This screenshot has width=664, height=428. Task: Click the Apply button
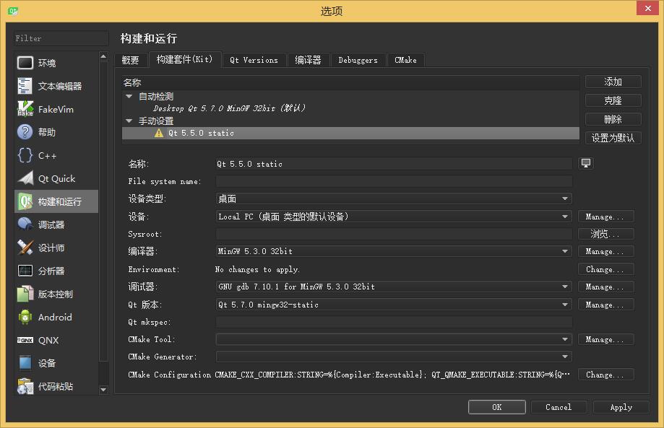(621, 407)
